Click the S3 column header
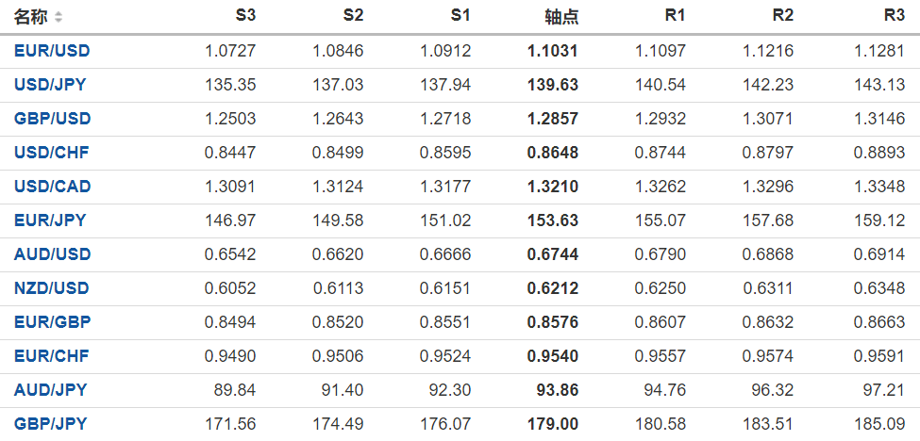920x441 pixels. click(x=244, y=17)
